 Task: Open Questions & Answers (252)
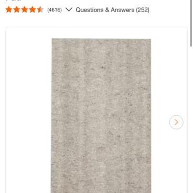112,10
